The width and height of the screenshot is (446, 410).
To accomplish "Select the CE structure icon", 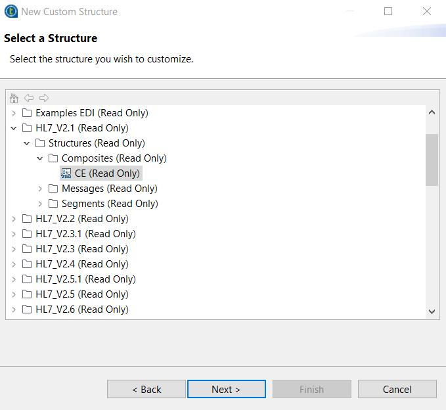I will (x=66, y=173).
